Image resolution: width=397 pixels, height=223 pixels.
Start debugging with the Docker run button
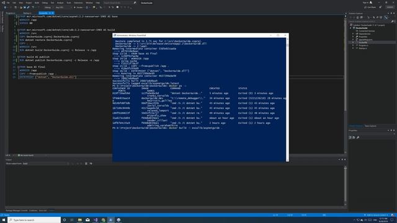(78, 7)
